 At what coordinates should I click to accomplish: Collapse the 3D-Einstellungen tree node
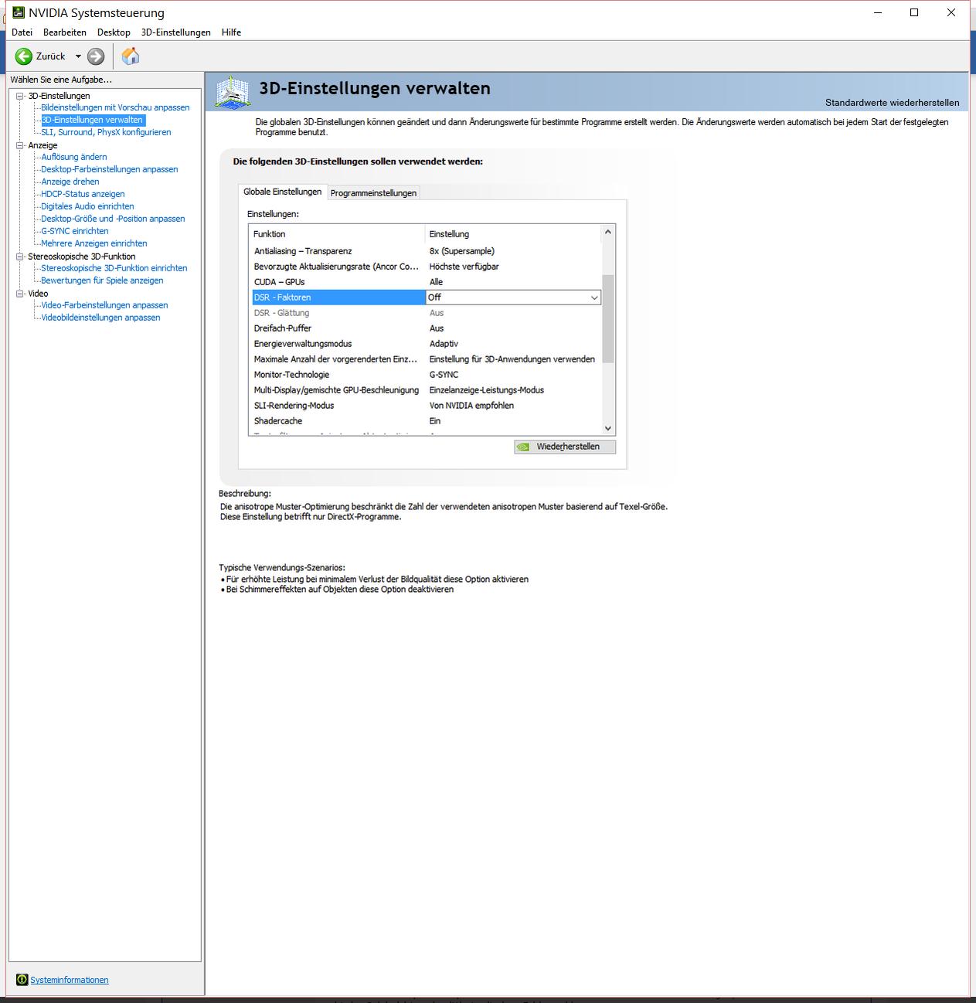tap(20, 96)
